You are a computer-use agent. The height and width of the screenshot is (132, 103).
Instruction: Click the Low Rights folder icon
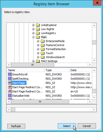click(38, 29)
